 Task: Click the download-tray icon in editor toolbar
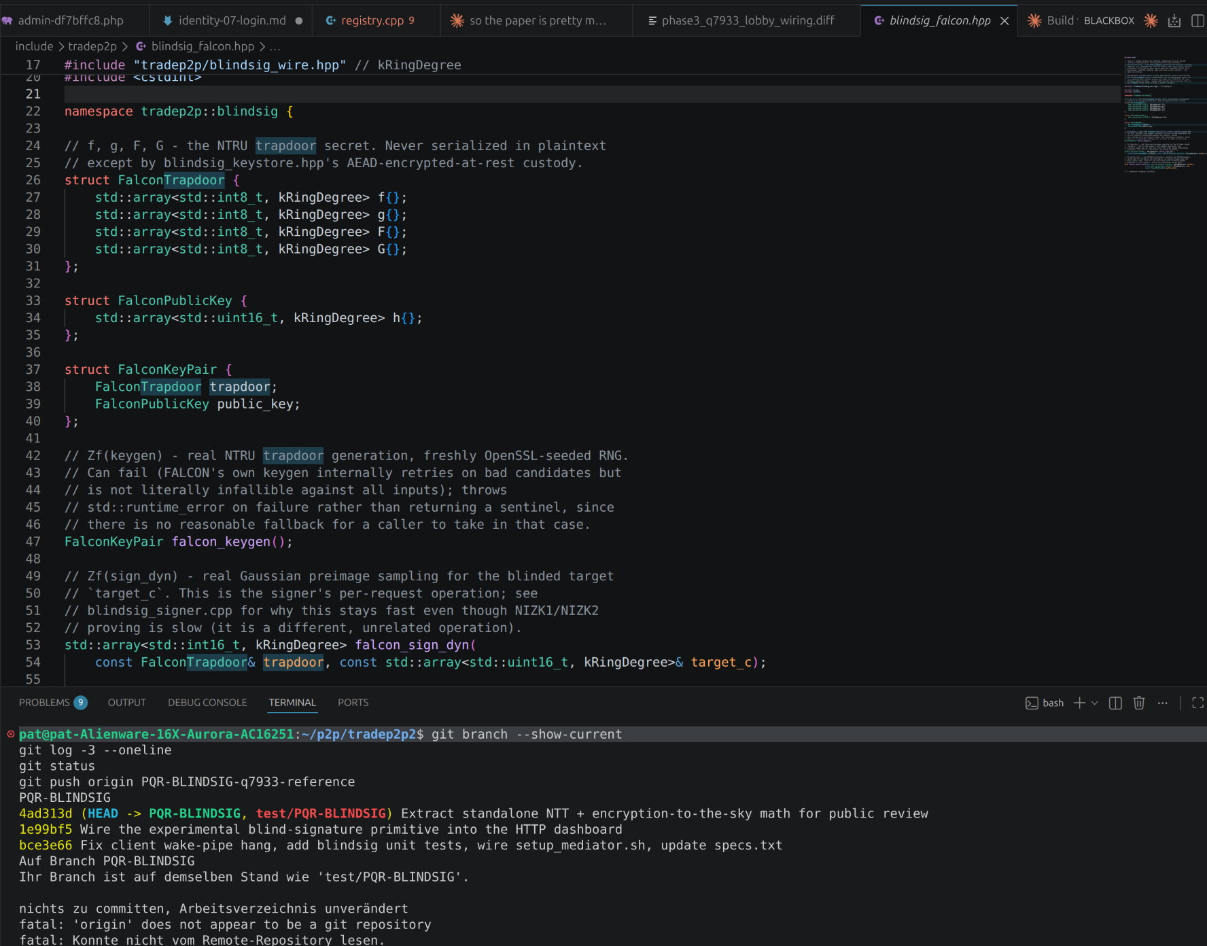[x=1174, y=21]
